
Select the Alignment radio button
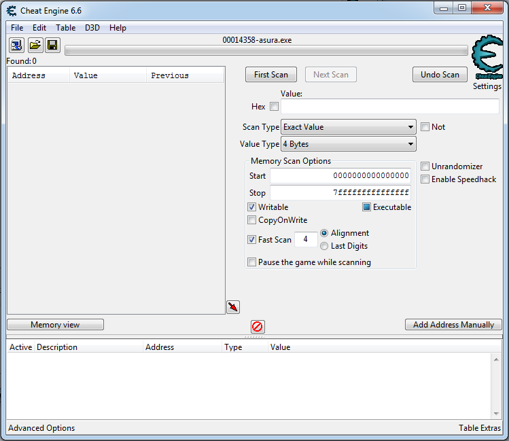click(324, 233)
